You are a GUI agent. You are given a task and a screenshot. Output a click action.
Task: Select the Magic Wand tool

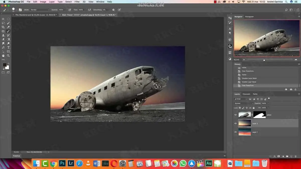tap(8, 23)
